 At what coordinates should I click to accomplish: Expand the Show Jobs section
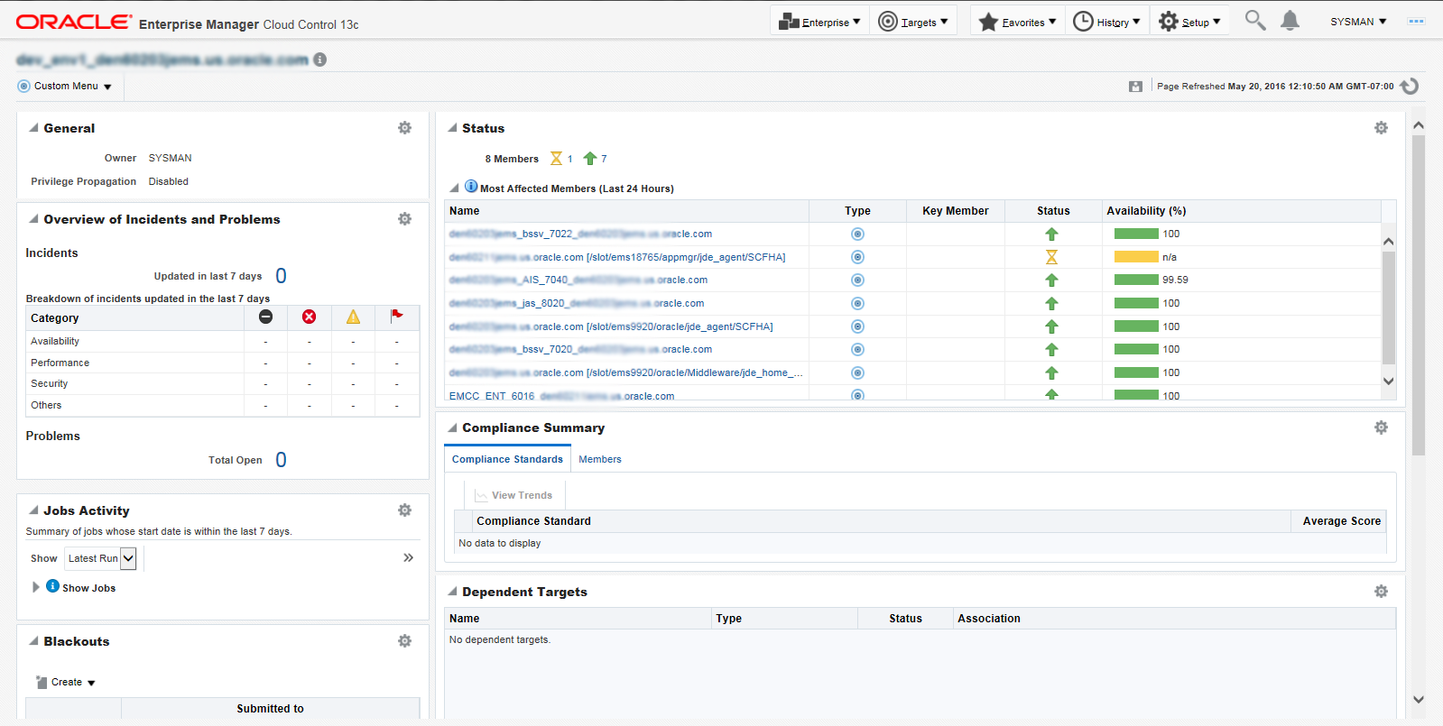pyautogui.click(x=36, y=587)
